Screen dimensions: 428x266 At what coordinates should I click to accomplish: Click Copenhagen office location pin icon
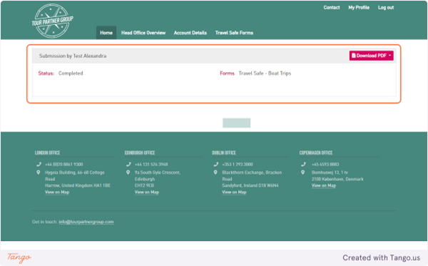pos(302,173)
